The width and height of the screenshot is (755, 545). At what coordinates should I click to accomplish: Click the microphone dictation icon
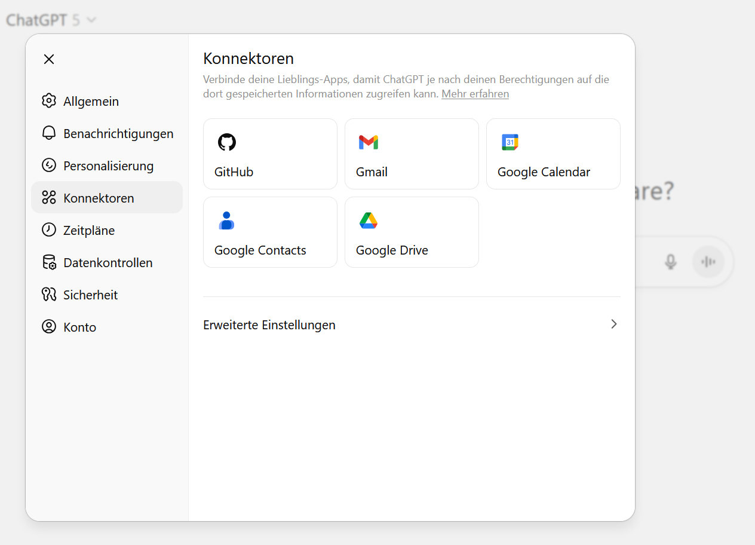[671, 262]
